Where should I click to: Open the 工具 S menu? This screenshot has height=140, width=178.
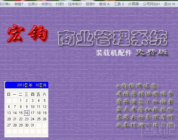coord(119,4)
